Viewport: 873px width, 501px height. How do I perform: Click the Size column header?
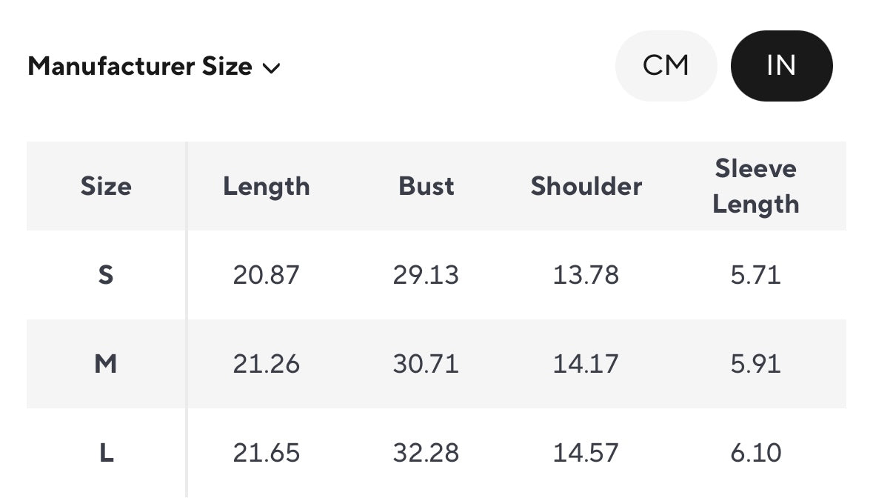tap(106, 186)
